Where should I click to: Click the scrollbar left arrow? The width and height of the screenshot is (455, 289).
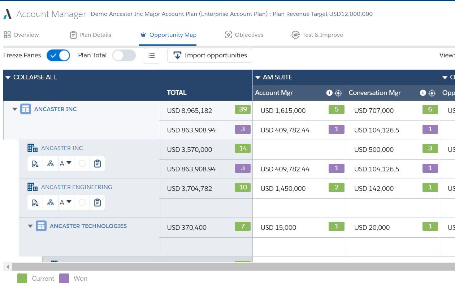(x=7, y=267)
